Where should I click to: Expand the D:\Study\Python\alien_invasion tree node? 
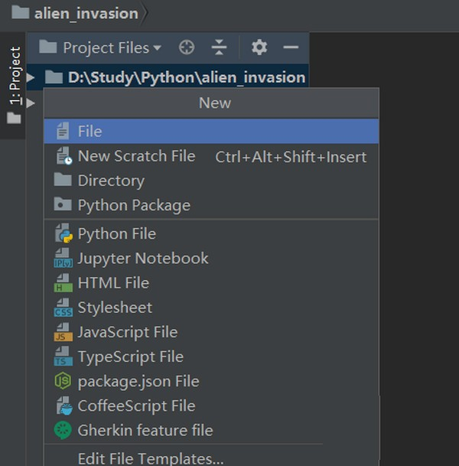coord(31,77)
